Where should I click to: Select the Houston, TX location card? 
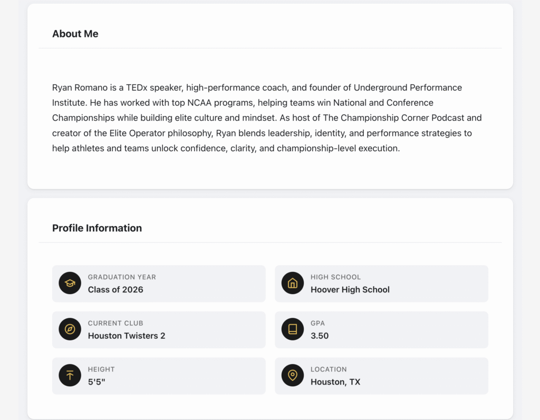click(381, 376)
